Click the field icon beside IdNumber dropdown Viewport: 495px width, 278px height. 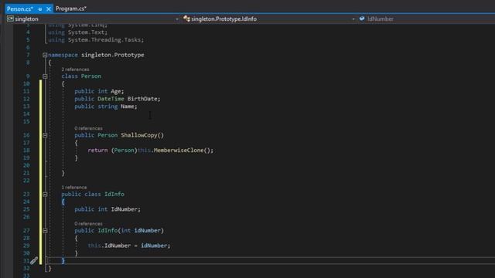(362, 19)
